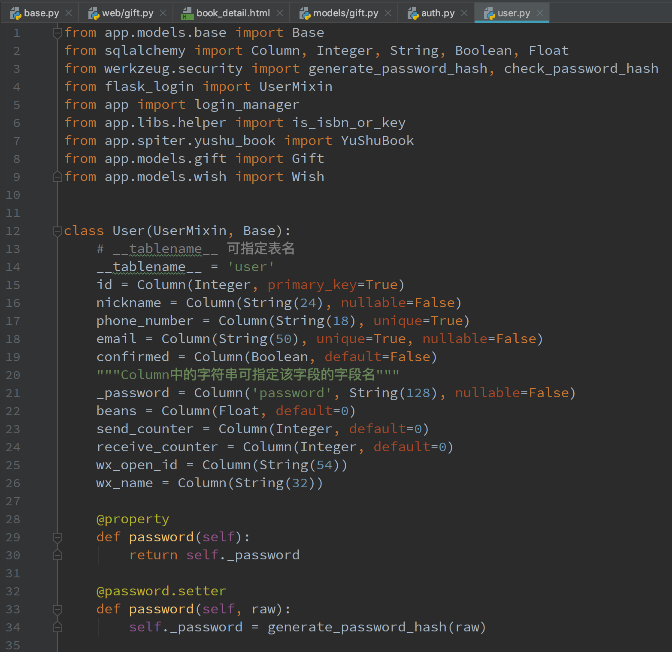This screenshot has height=652, width=672.
Task: Click the string 'user' on line 14
Action: coord(251,267)
